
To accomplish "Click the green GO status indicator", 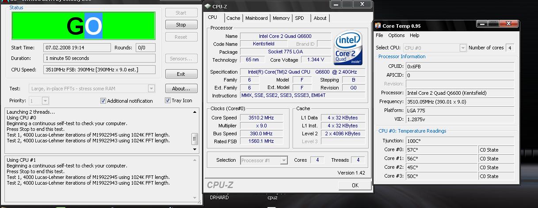I will (84, 26).
